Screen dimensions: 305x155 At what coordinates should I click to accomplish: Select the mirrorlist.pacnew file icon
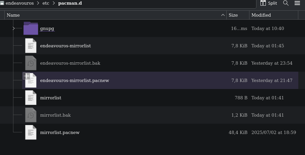point(31,132)
